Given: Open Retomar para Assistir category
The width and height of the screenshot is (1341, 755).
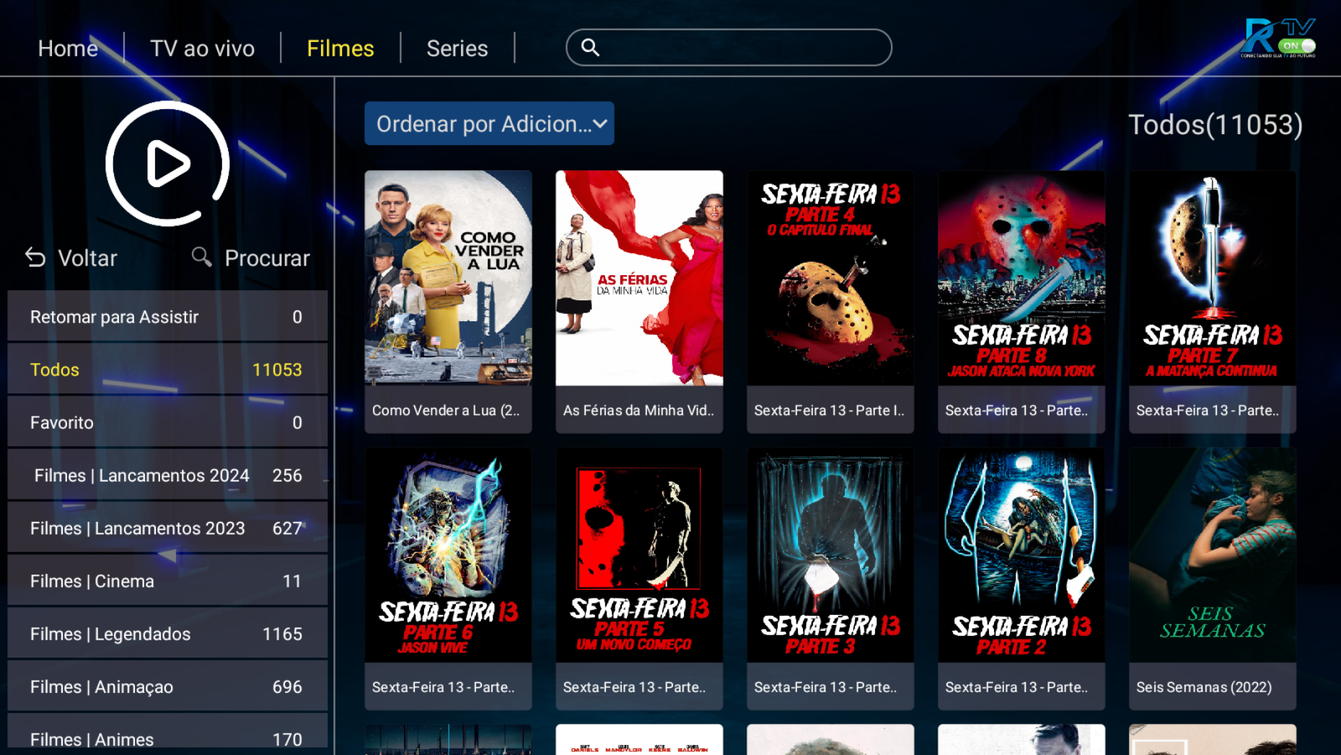Looking at the screenshot, I should 167,317.
